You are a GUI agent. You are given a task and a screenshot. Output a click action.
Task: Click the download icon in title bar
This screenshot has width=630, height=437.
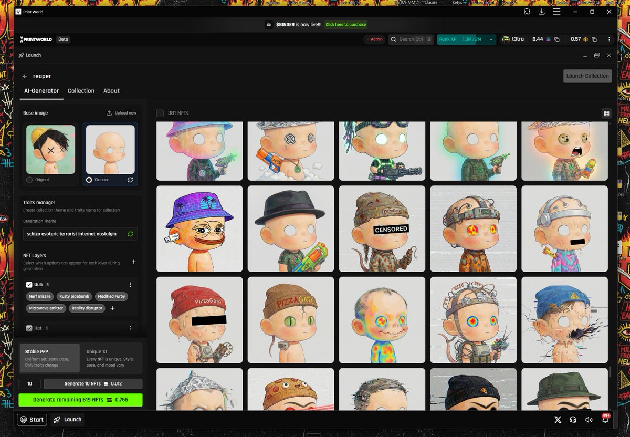(542, 12)
